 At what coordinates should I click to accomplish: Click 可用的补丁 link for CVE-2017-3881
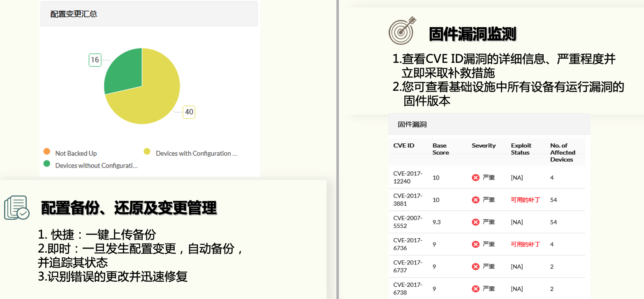pos(524,200)
